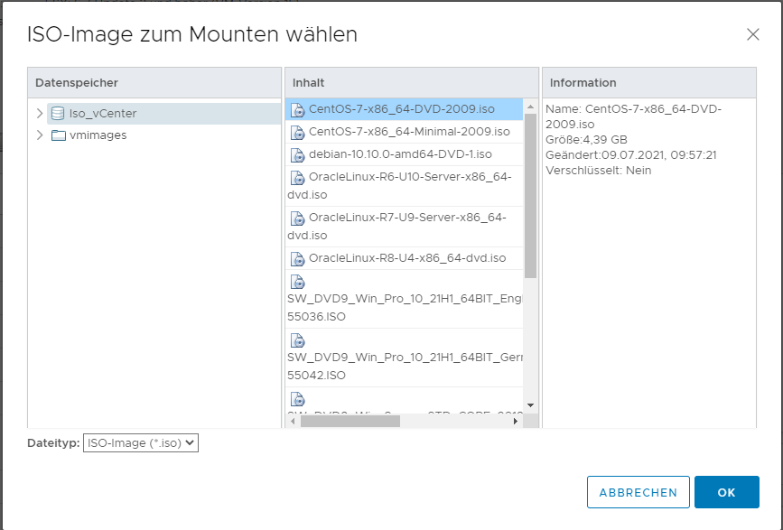Click the CentOS-7 Minimal ISO file icon

[x=297, y=131]
